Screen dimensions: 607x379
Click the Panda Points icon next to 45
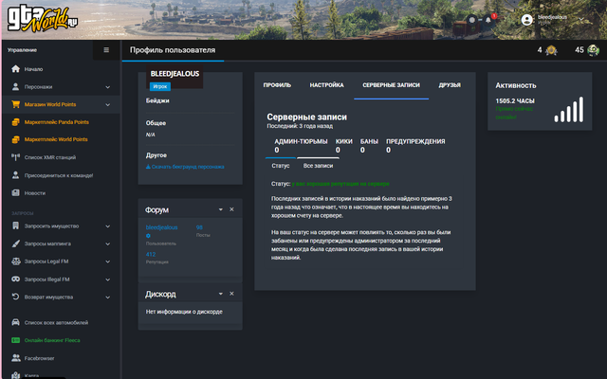593,50
